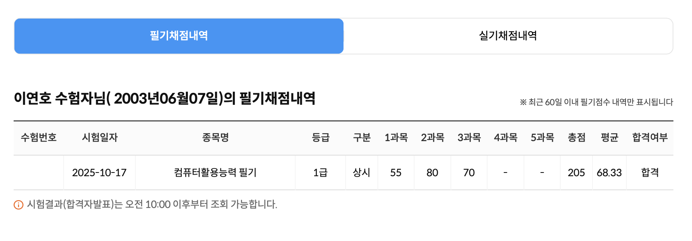Click the 종목명 column header
The width and height of the screenshot is (692, 241).
(x=215, y=138)
